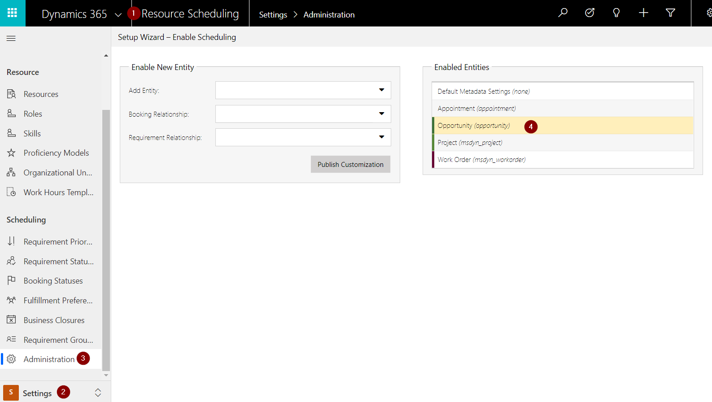Click the lightbulb assistant icon
Screen dimensions: 712x402
[616, 13]
